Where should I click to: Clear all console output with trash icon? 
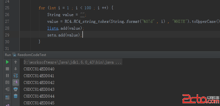pos(16,96)
